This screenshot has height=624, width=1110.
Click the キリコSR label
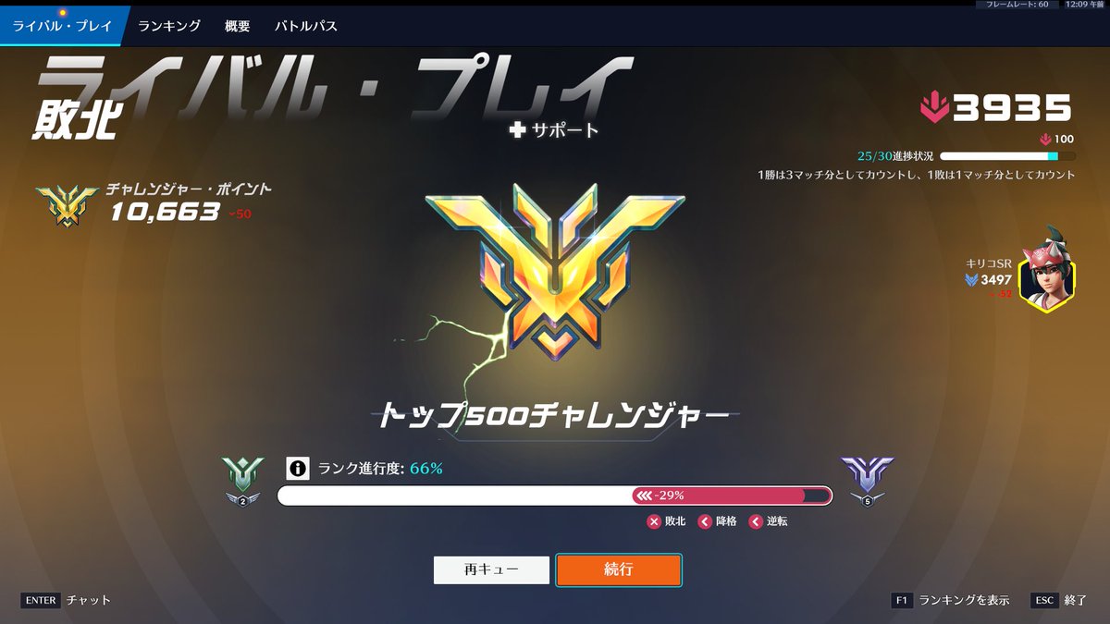coord(989,263)
